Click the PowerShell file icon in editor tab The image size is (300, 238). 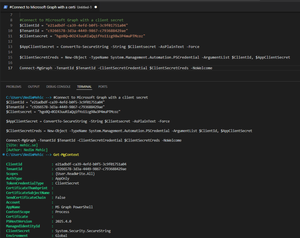pyautogui.click(x=6, y=7)
